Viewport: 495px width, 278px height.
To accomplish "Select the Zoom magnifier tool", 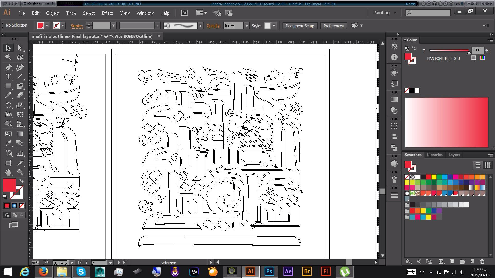I will pyautogui.click(x=20, y=172).
